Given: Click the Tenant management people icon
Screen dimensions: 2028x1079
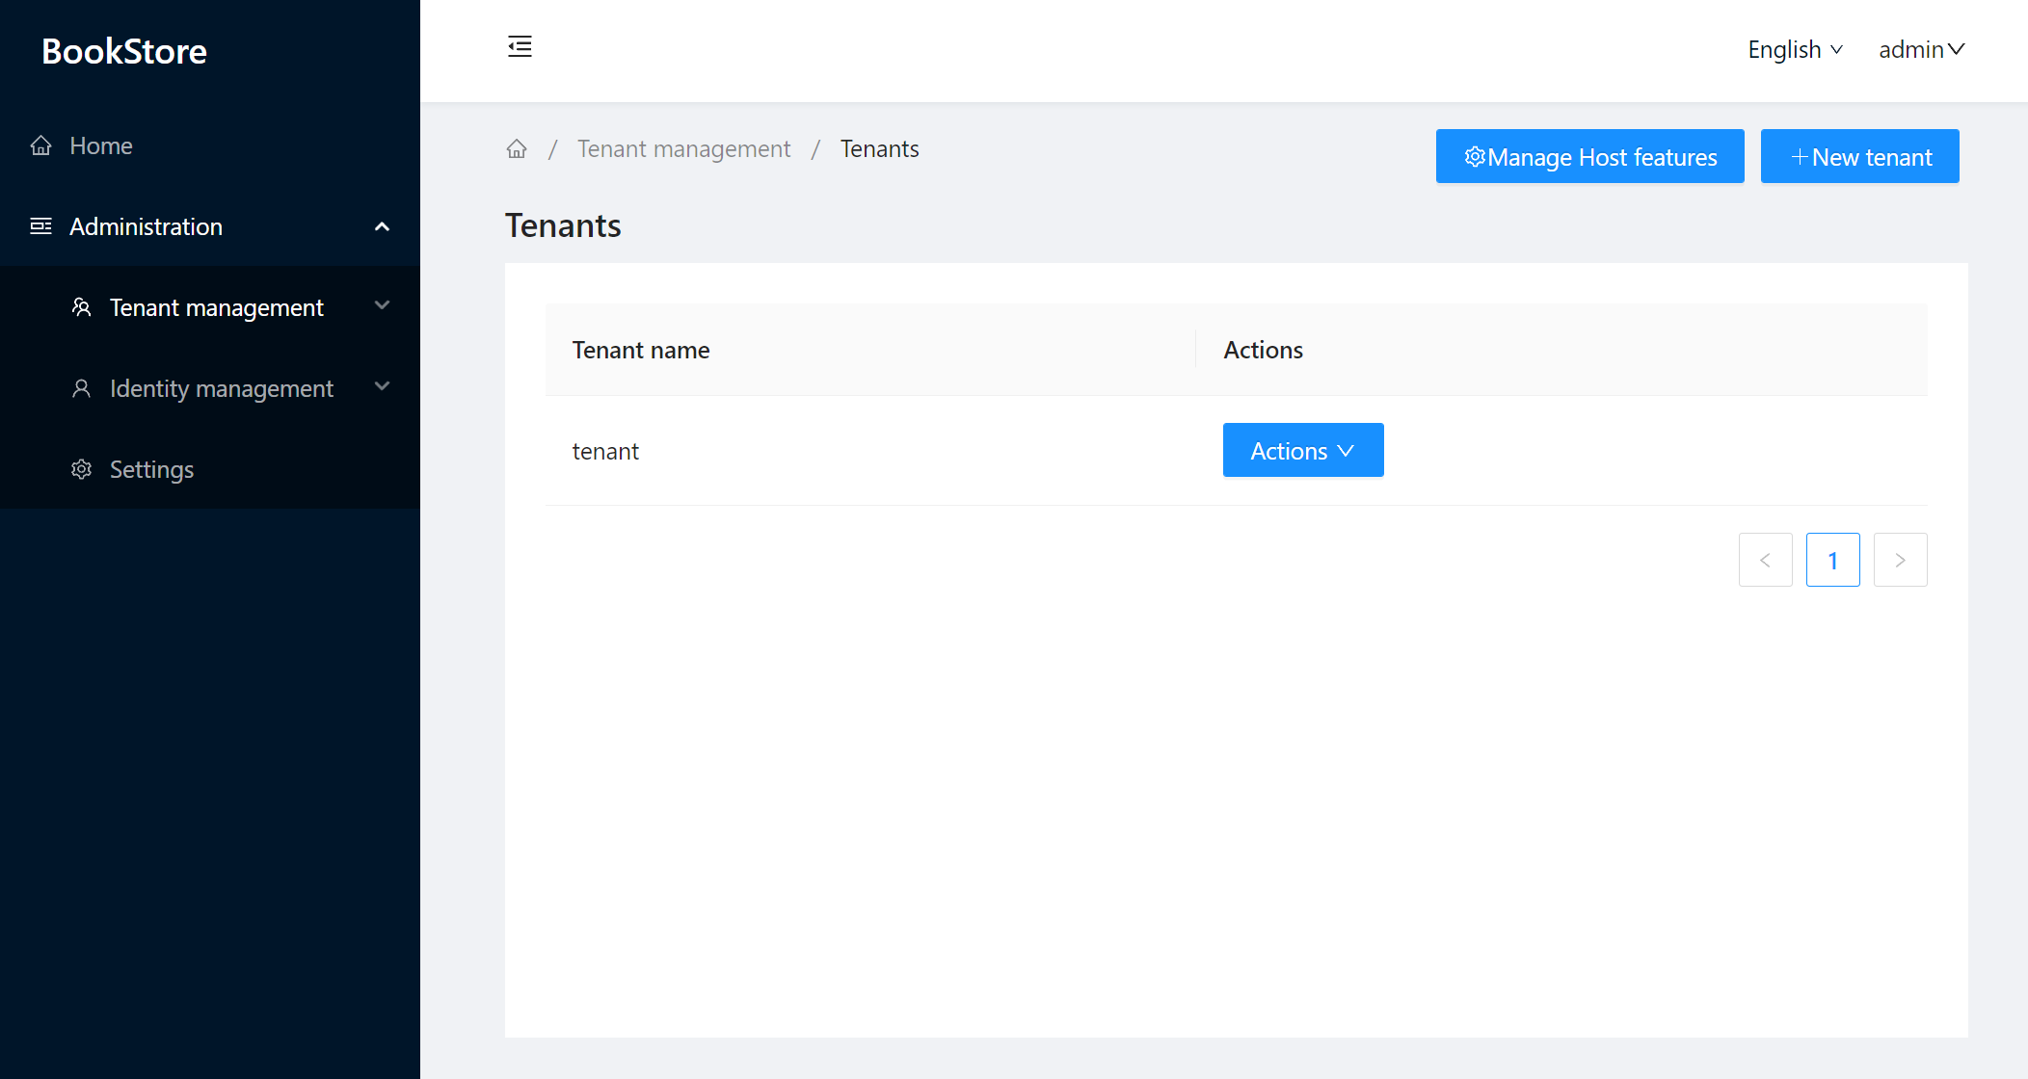Looking at the screenshot, I should (82, 307).
